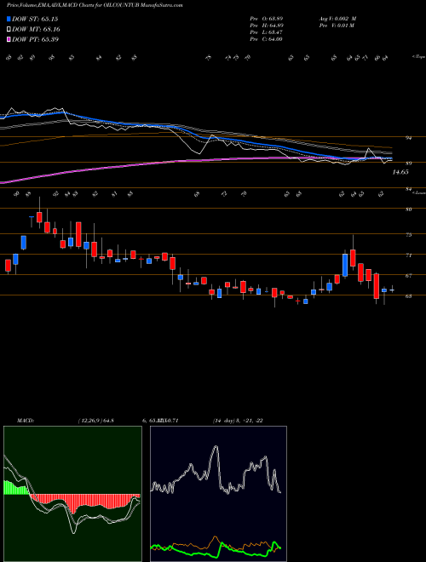Select the 'DOW MT: 65.16' legend text
This screenshot has width=426, height=562.
(x=36, y=30)
